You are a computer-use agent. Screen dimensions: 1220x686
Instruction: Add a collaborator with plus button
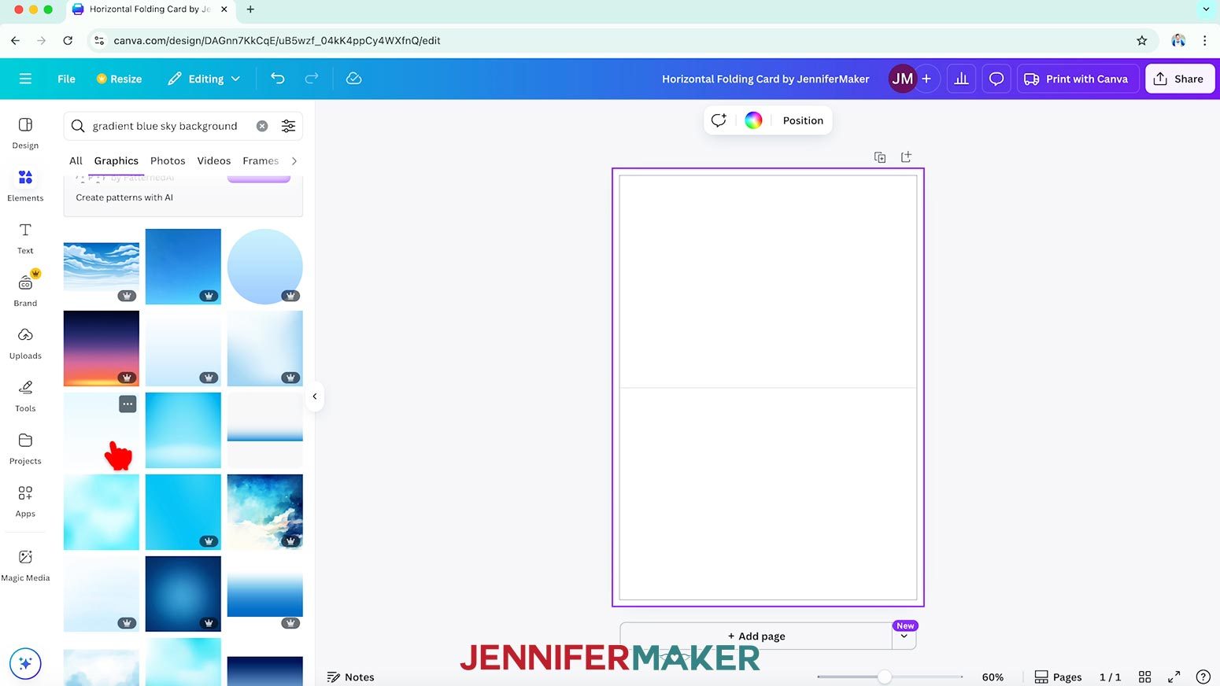pyautogui.click(x=926, y=79)
